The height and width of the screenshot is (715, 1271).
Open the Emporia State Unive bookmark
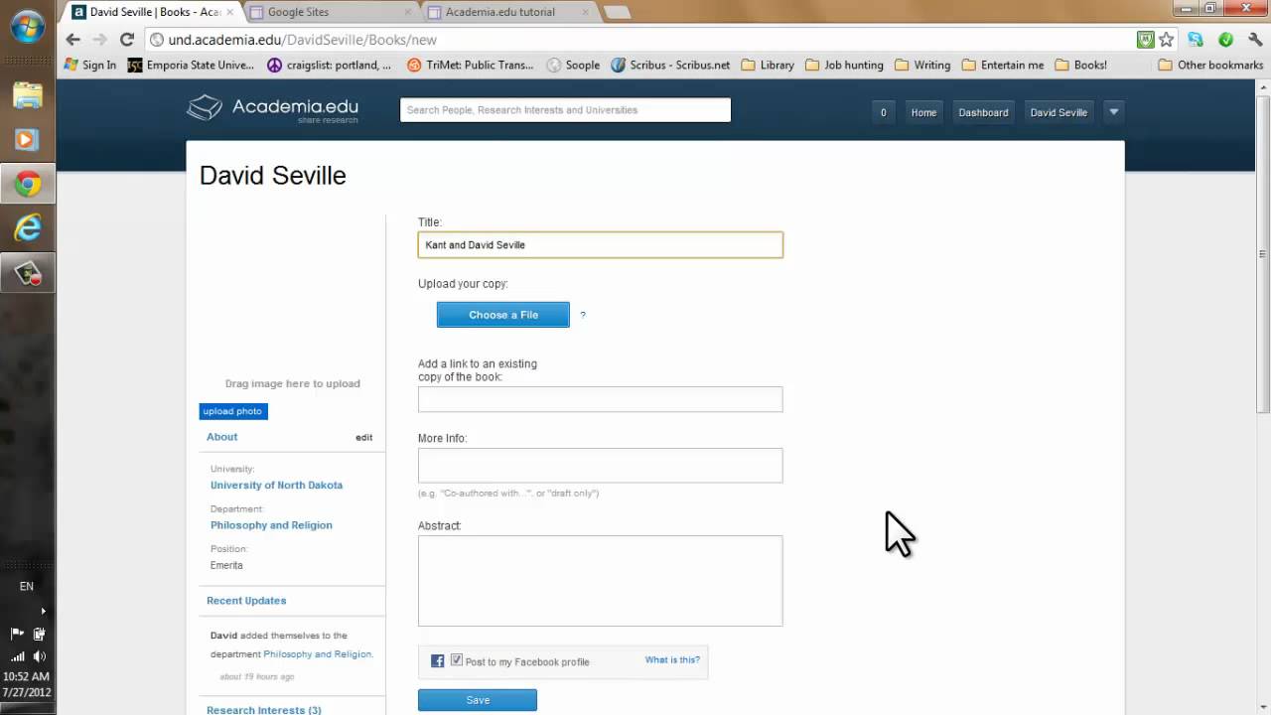tap(191, 65)
